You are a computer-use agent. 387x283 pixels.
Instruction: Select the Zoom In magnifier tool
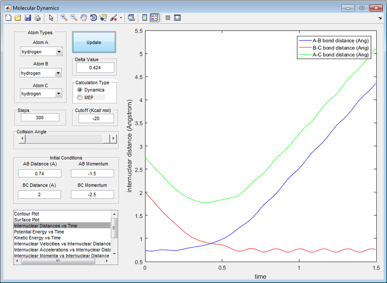(63, 18)
